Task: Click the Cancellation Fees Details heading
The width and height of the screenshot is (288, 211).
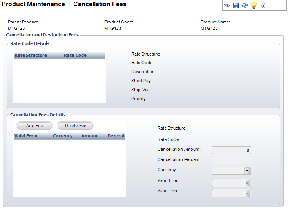Action: click(38, 115)
